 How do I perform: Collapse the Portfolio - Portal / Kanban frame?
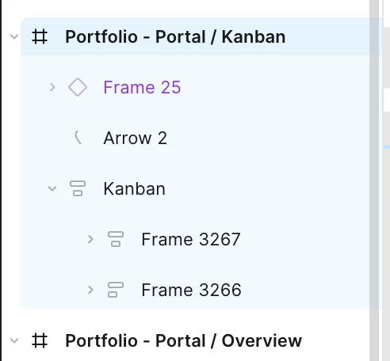14,36
